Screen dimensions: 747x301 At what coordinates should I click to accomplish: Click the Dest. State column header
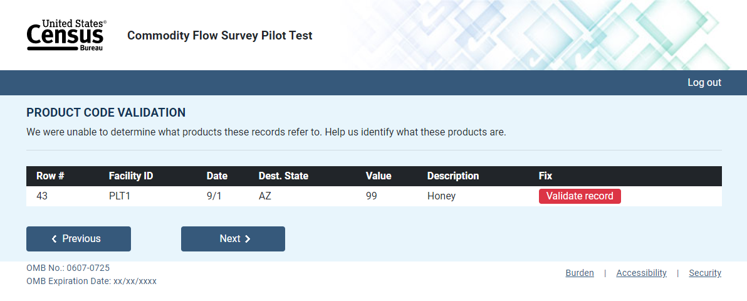click(283, 176)
